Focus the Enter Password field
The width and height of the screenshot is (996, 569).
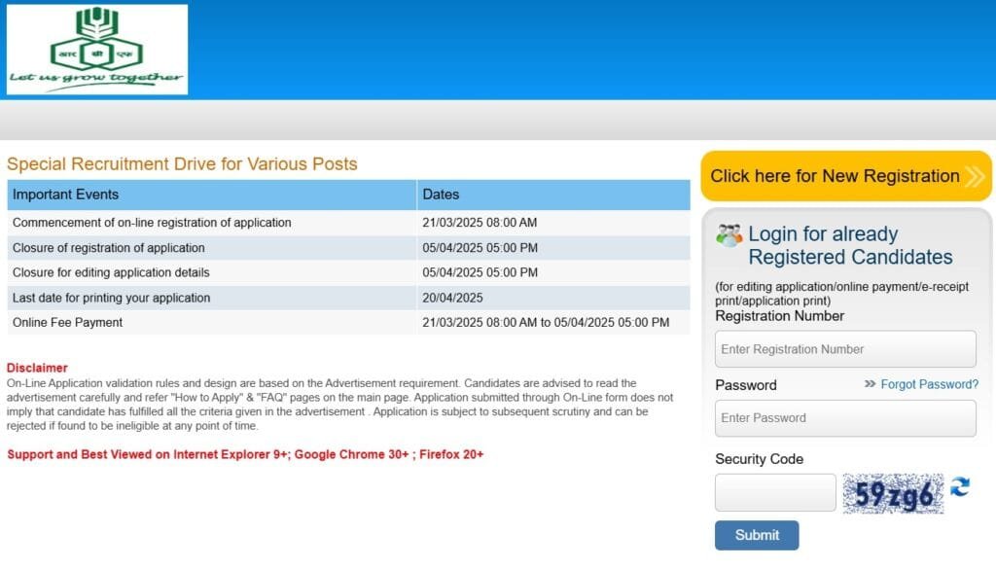pos(844,418)
